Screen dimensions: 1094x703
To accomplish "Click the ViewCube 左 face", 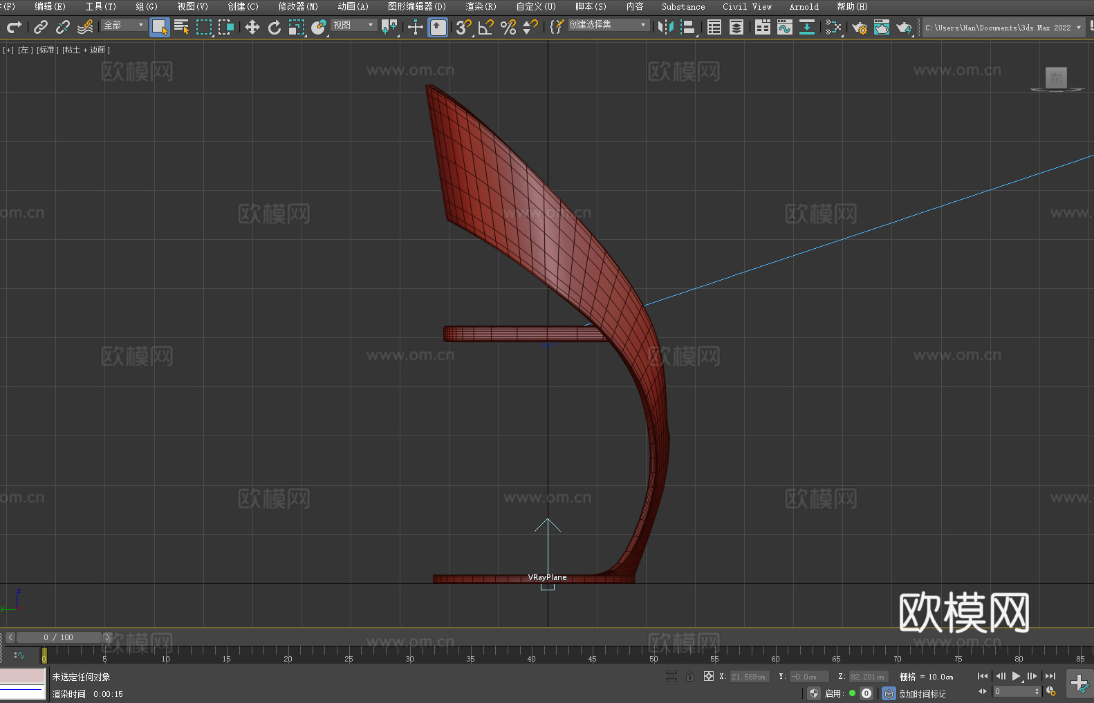I will pyautogui.click(x=1056, y=77).
